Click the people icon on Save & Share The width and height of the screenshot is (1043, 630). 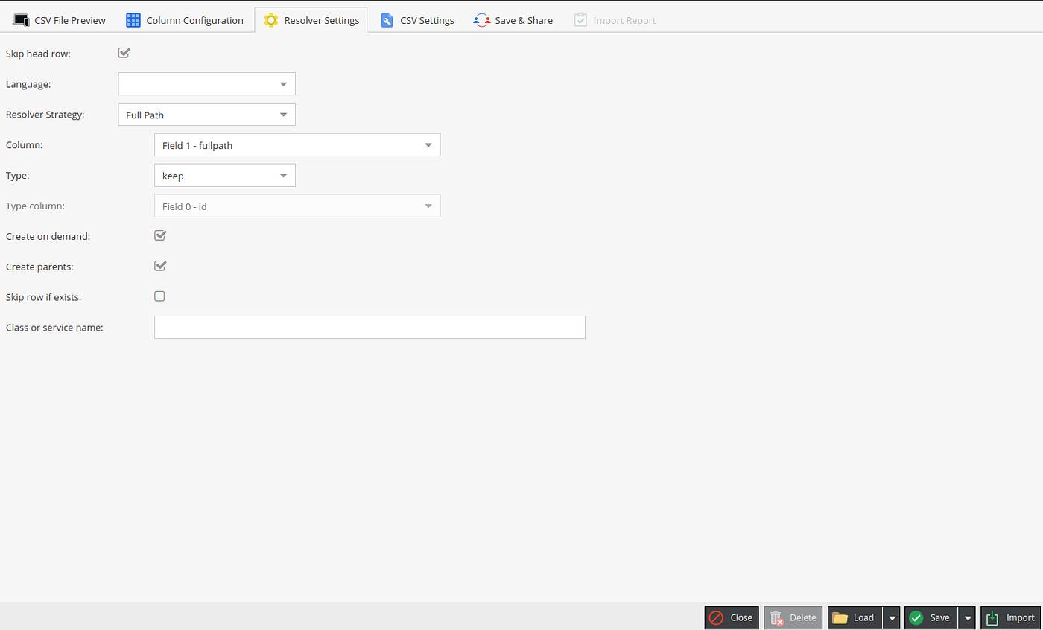click(x=480, y=20)
